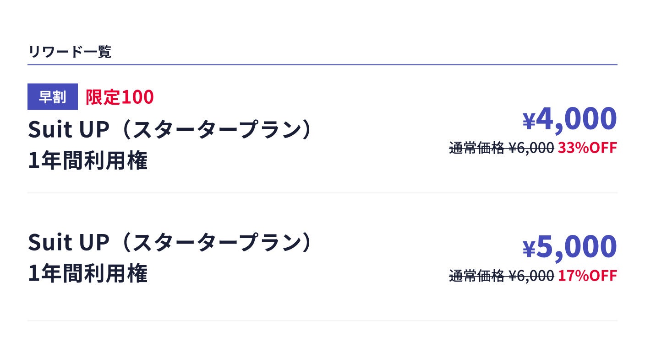Click "Suit UP" in the early-bird reward title
The height and width of the screenshot is (362, 645).
tap(69, 130)
